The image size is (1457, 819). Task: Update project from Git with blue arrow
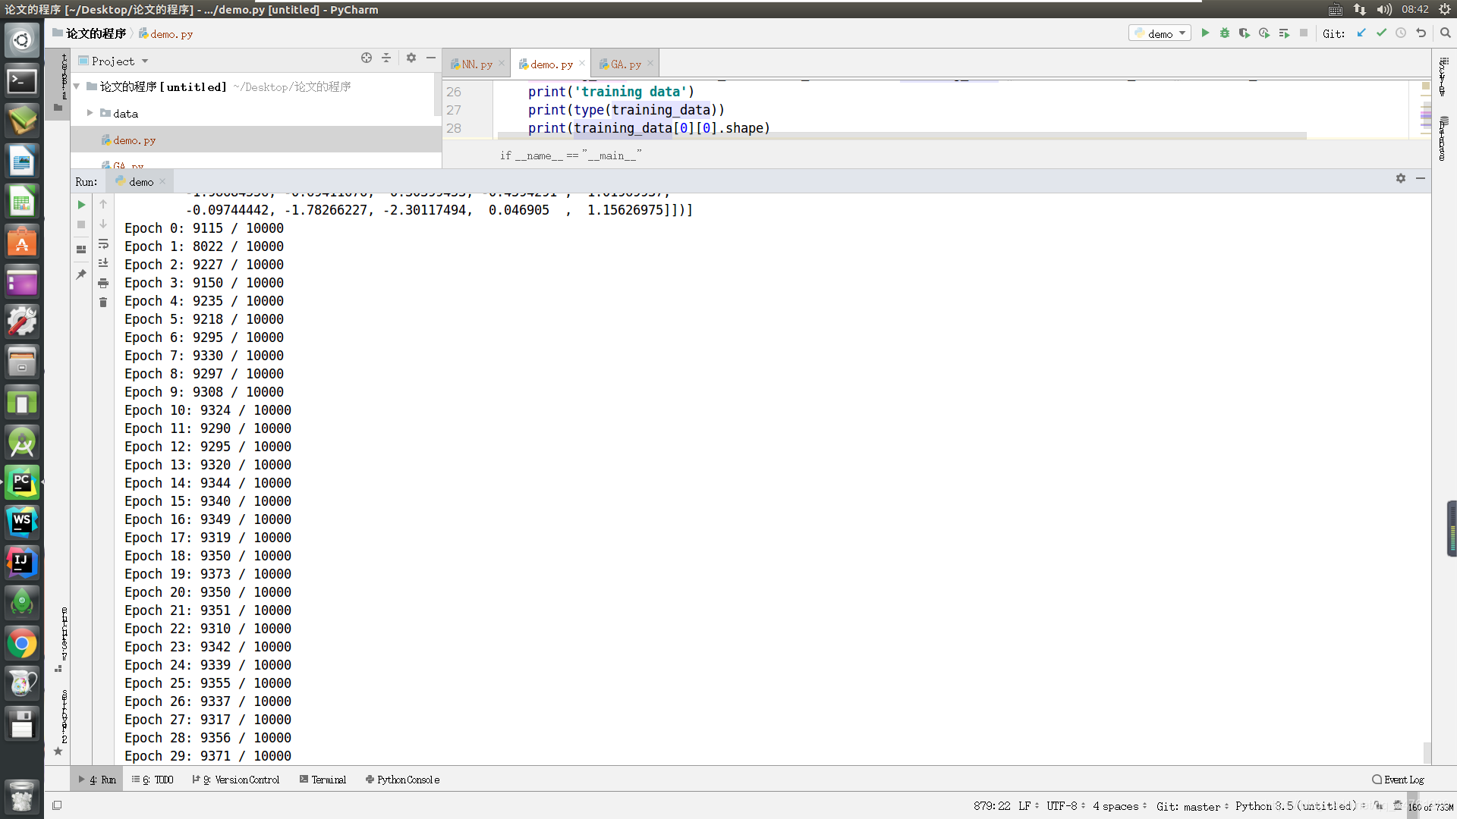pos(1361,33)
